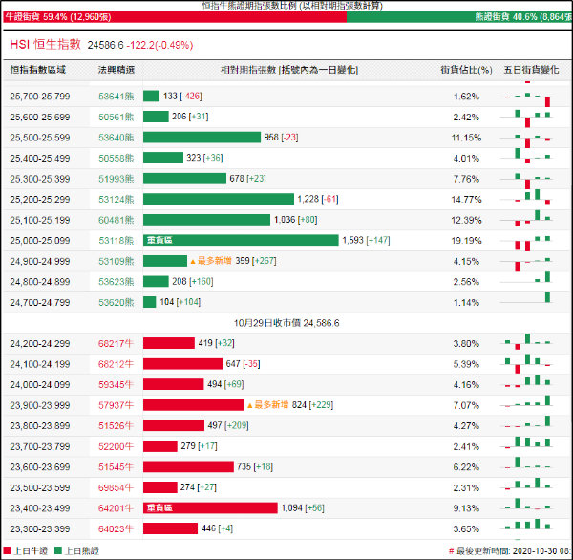Image resolution: width=573 pixels, height=560 pixels.
Task: Open bear warrant link 50558熊
Action: 117,158
